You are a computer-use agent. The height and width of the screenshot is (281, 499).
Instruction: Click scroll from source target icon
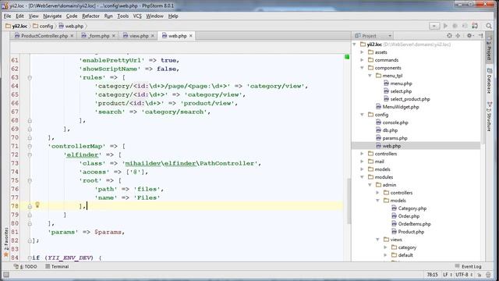click(449, 36)
